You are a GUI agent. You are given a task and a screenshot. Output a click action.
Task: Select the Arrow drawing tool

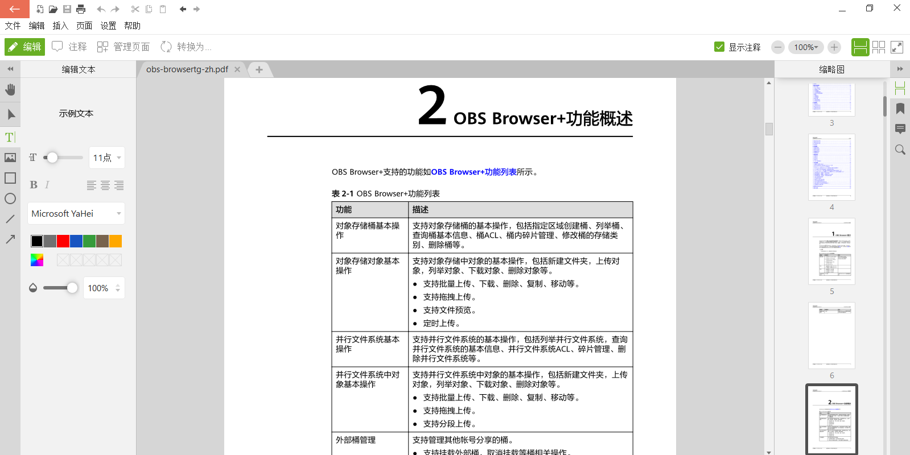10,239
